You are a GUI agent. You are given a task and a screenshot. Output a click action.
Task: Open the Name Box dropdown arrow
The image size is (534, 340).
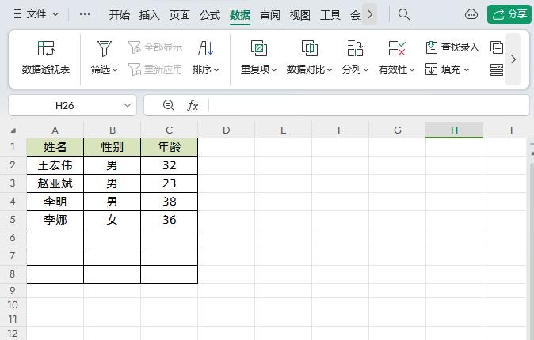click(128, 105)
